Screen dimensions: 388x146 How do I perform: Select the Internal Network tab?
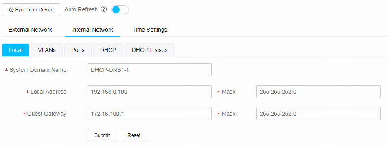click(x=92, y=30)
